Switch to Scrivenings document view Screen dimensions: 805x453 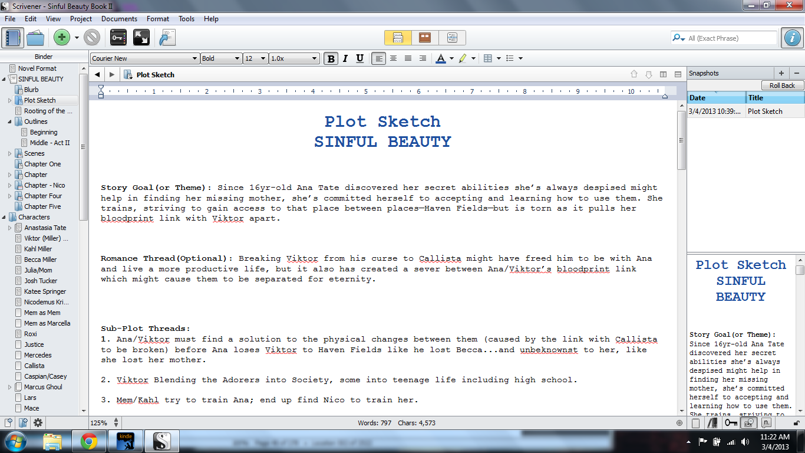398,38
